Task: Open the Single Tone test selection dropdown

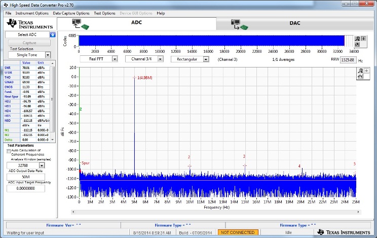Action: click(x=48, y=55)
